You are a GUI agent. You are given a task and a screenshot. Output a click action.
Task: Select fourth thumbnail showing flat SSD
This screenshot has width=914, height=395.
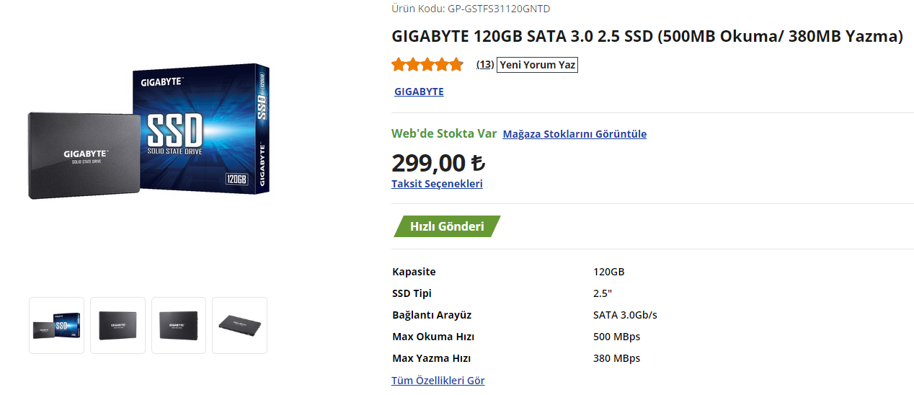(x=239, y=325)
